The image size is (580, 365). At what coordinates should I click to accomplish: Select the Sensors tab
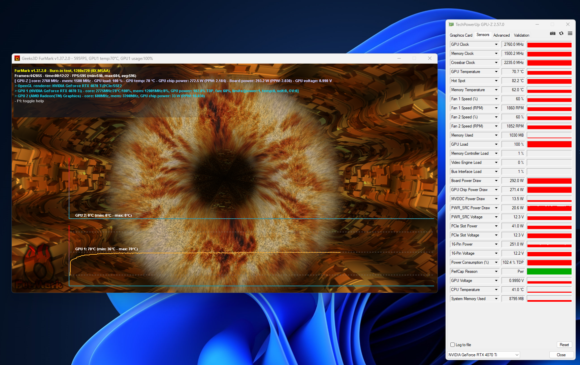[x=483, y=35]
